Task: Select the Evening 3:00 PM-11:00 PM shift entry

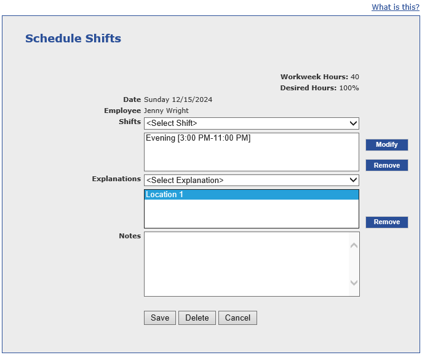Action: click(198, 138)
